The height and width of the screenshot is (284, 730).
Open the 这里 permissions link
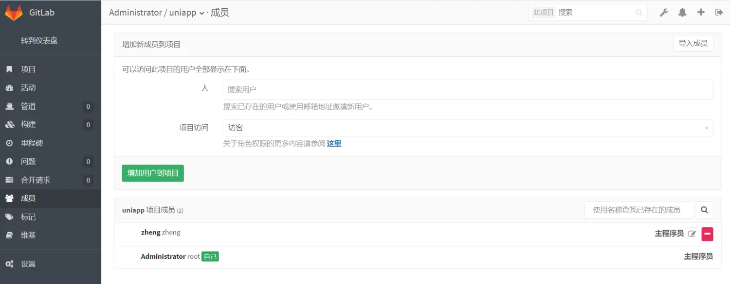[x=334, y=144]
